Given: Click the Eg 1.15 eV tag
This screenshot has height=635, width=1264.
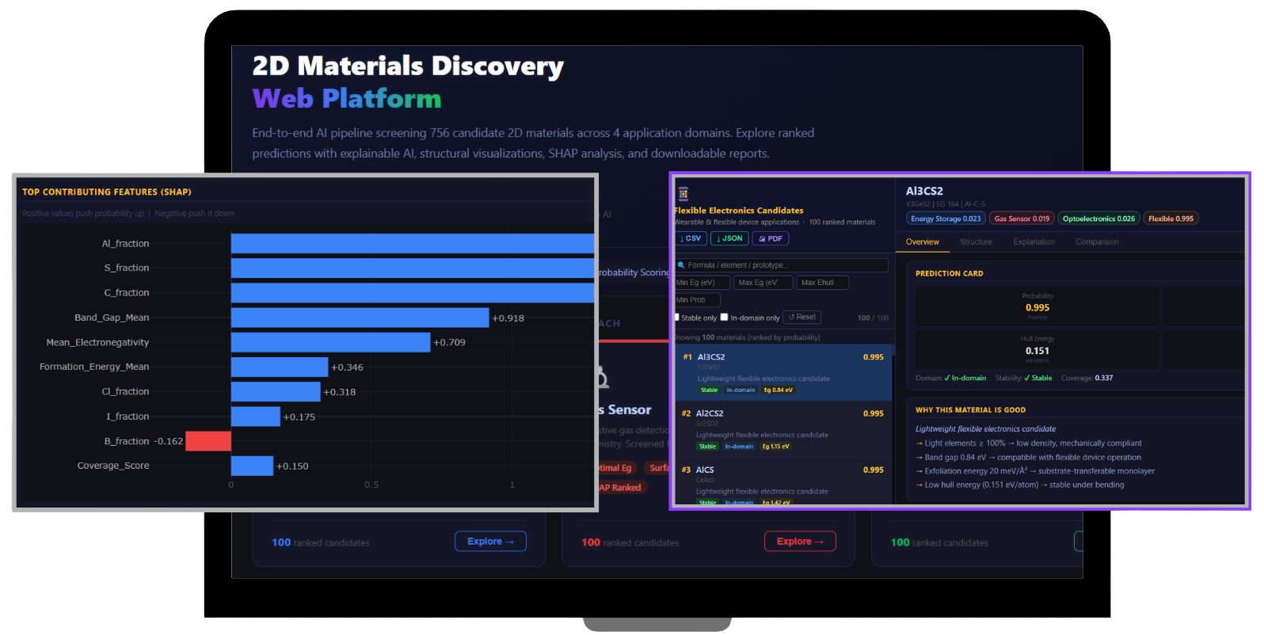Looking at the screenshot, I should coord(776,447).
